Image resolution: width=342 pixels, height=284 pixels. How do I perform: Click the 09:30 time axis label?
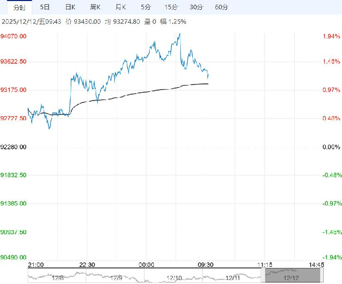[206, 265]
